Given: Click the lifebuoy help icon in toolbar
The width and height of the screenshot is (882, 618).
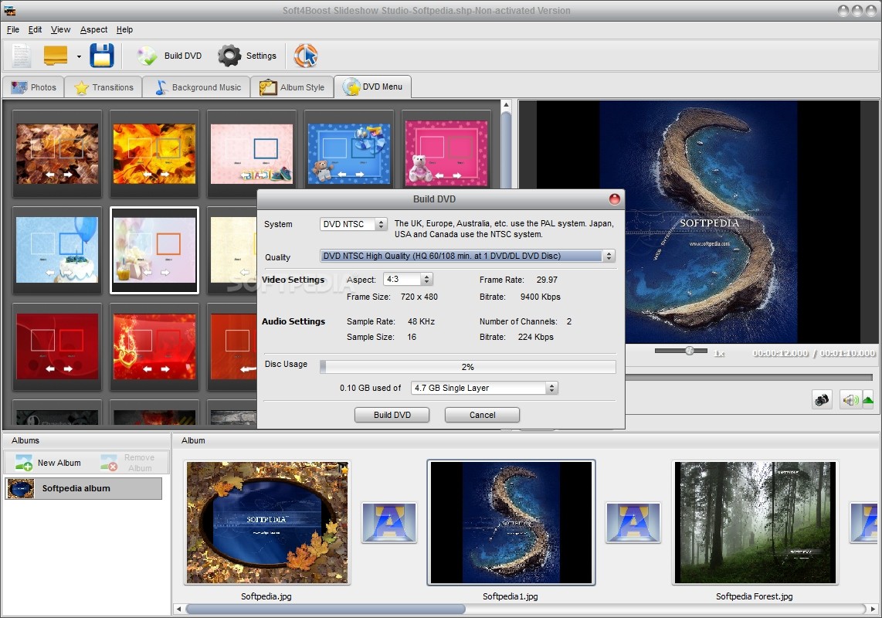Looking at the screenshot, I should [x=305, y=56].
